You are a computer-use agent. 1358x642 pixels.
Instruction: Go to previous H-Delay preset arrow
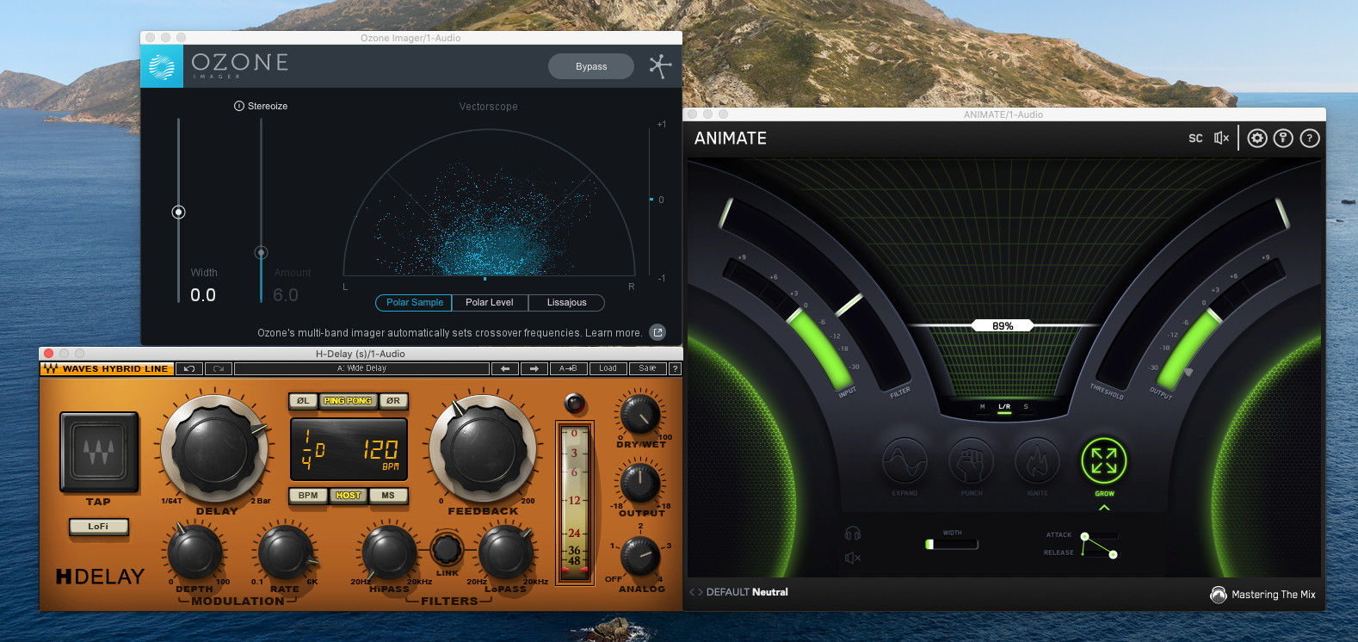(x=505, y=368)
